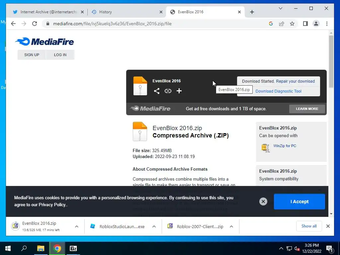Close the EvenBlox 2016 tab
The height and width of the screenshot is (255, 340).
tap(239, 12)
